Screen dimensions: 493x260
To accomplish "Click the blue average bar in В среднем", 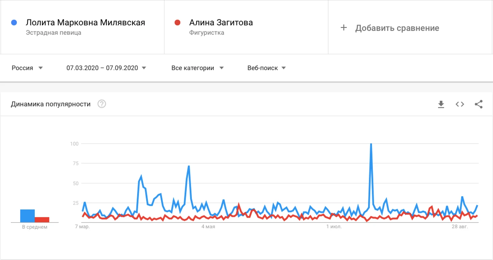I will point(27,216).
